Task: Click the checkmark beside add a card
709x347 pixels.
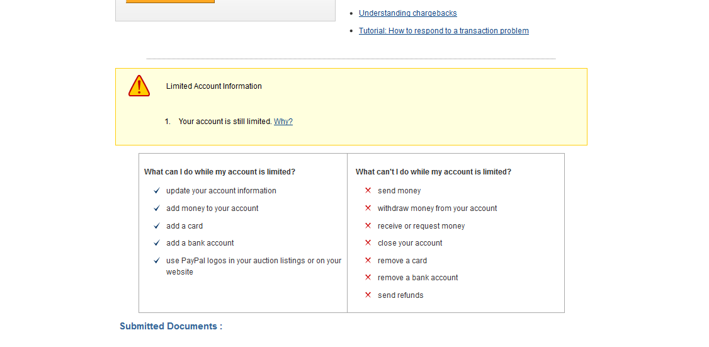Action: tap(157, 226)
